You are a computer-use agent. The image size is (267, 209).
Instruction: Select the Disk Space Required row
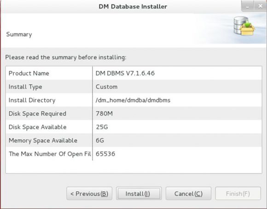click(x=133, y=113)
